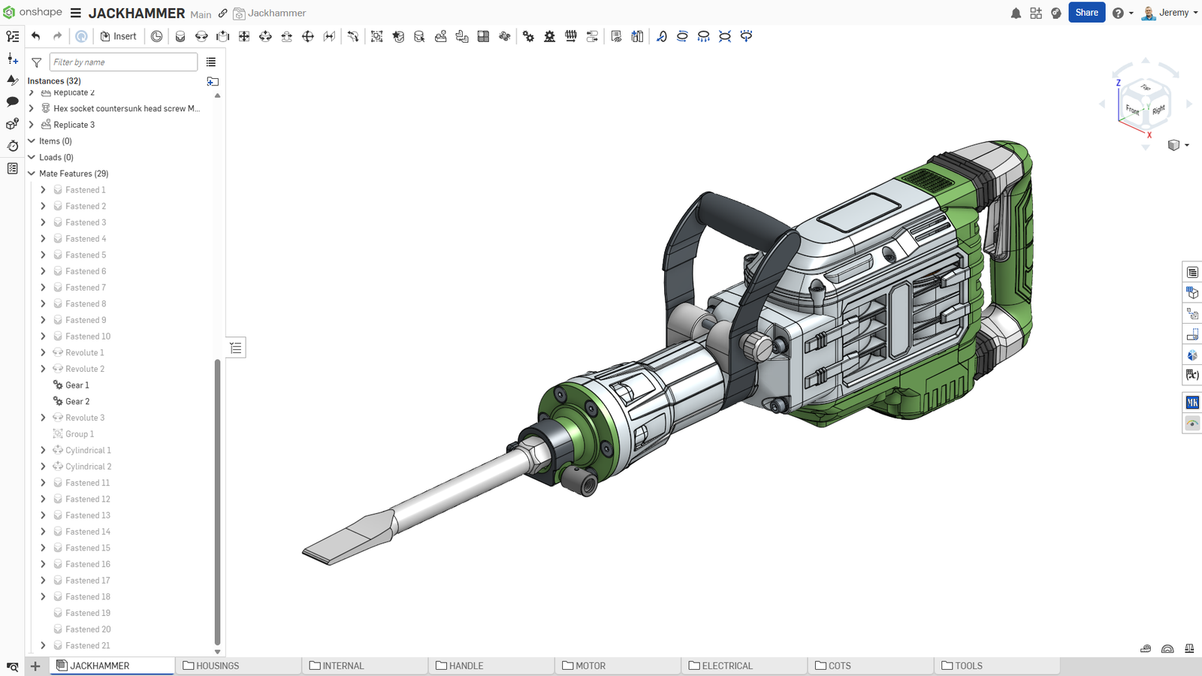
Task: Select the Gear relation tool
Action: pyautogui.click(x=528, y=36)
